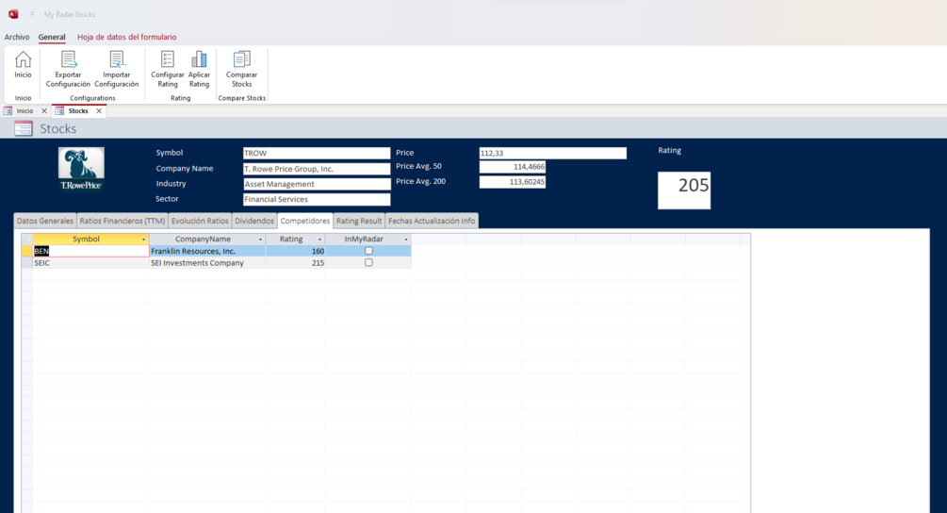Close the Stocks document tab
Viewport: 947px width, 513px height.
[99, 111]
